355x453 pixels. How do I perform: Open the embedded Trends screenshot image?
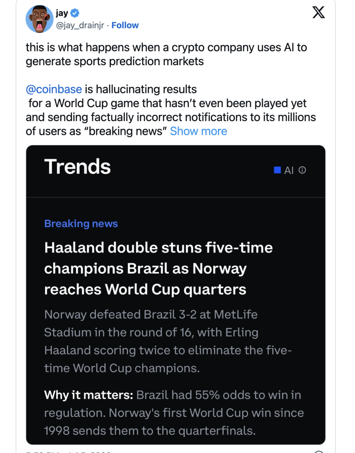click(176, 295)
